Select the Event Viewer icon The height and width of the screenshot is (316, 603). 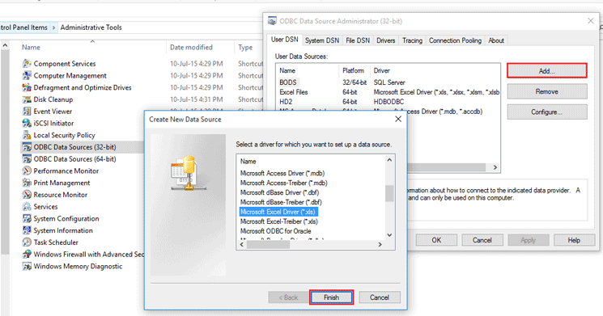pos(27,111)
